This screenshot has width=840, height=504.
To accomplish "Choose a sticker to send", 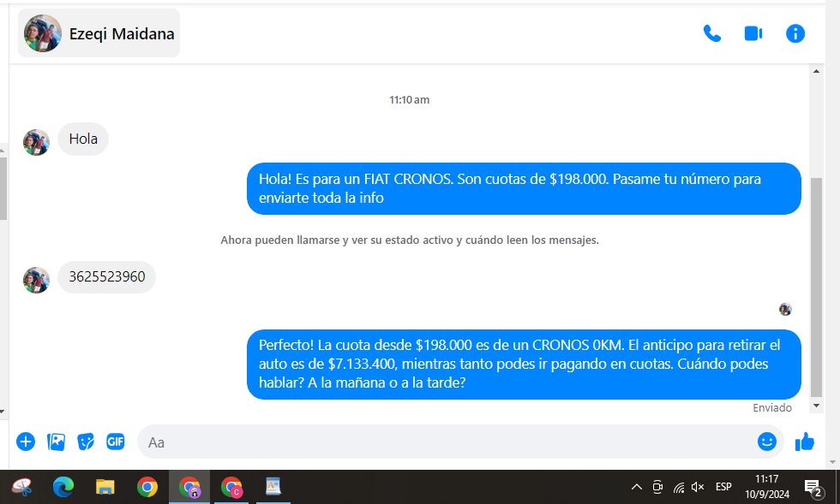I will (86, 442).
